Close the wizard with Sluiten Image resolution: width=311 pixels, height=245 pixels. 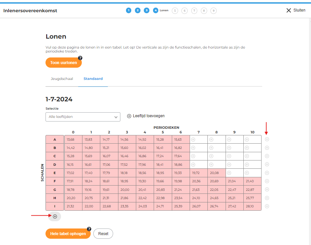click(x=296, y=10)
